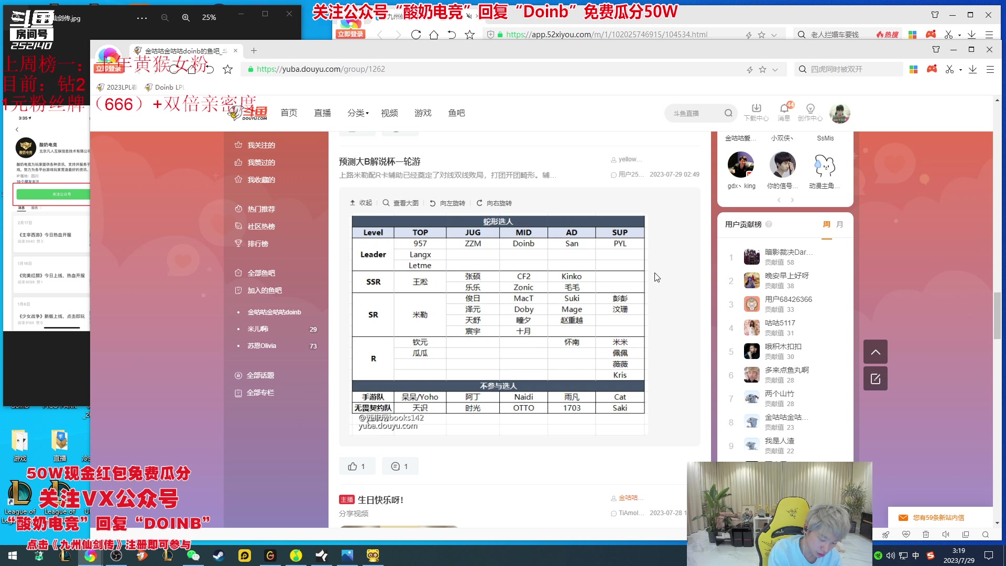Zoom in within the photo viewer window
1006x566 pixels.
[x=185, y=17]
